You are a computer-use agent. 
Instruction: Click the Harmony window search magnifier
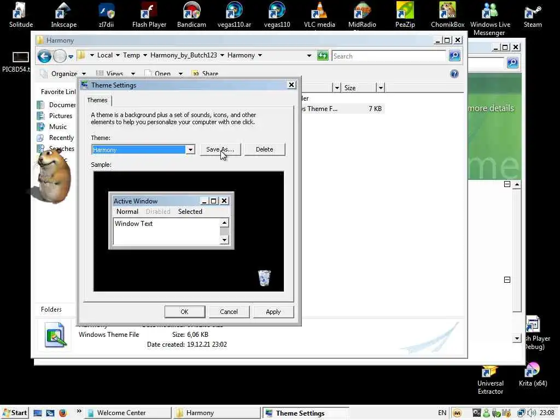454,56
